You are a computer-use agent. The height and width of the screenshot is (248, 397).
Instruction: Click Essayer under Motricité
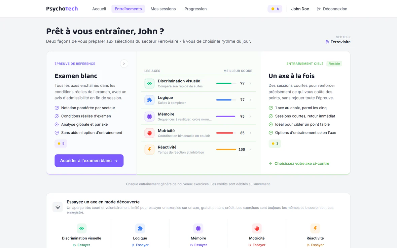pos(257,245)
